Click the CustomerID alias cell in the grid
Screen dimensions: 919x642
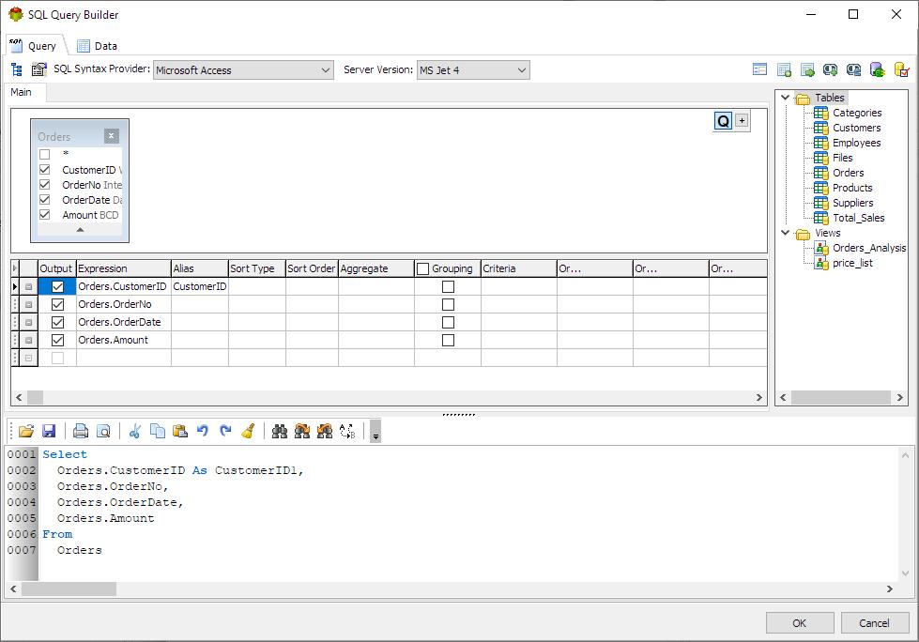click(200, 286)
